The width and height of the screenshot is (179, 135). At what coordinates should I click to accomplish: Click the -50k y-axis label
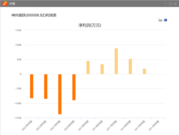tap(18, 89)
